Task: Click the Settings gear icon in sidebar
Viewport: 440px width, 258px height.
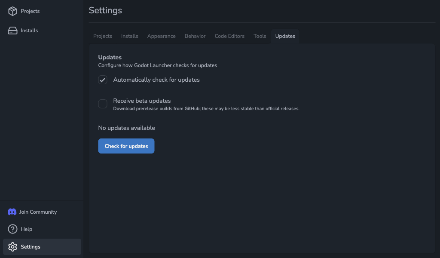Action: tap(12, 247)
